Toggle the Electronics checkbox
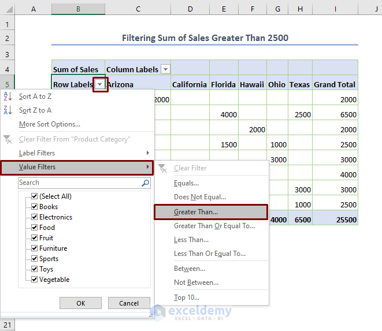Viewport: 382px width, 331px height. tap(35, 217)
